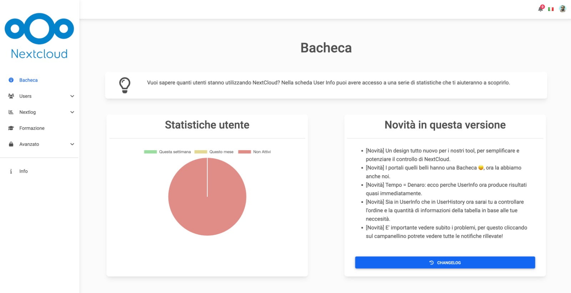571x293 pixels.
Task: Toggle "Questo mese" legend entry in chart
Action: pos(214,152)
